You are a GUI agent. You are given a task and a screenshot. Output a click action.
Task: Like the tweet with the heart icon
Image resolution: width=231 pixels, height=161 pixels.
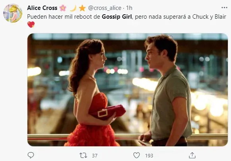coord(136,155)
